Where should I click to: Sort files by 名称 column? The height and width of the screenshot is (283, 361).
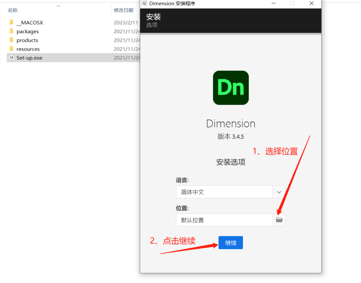coord(12,10)
